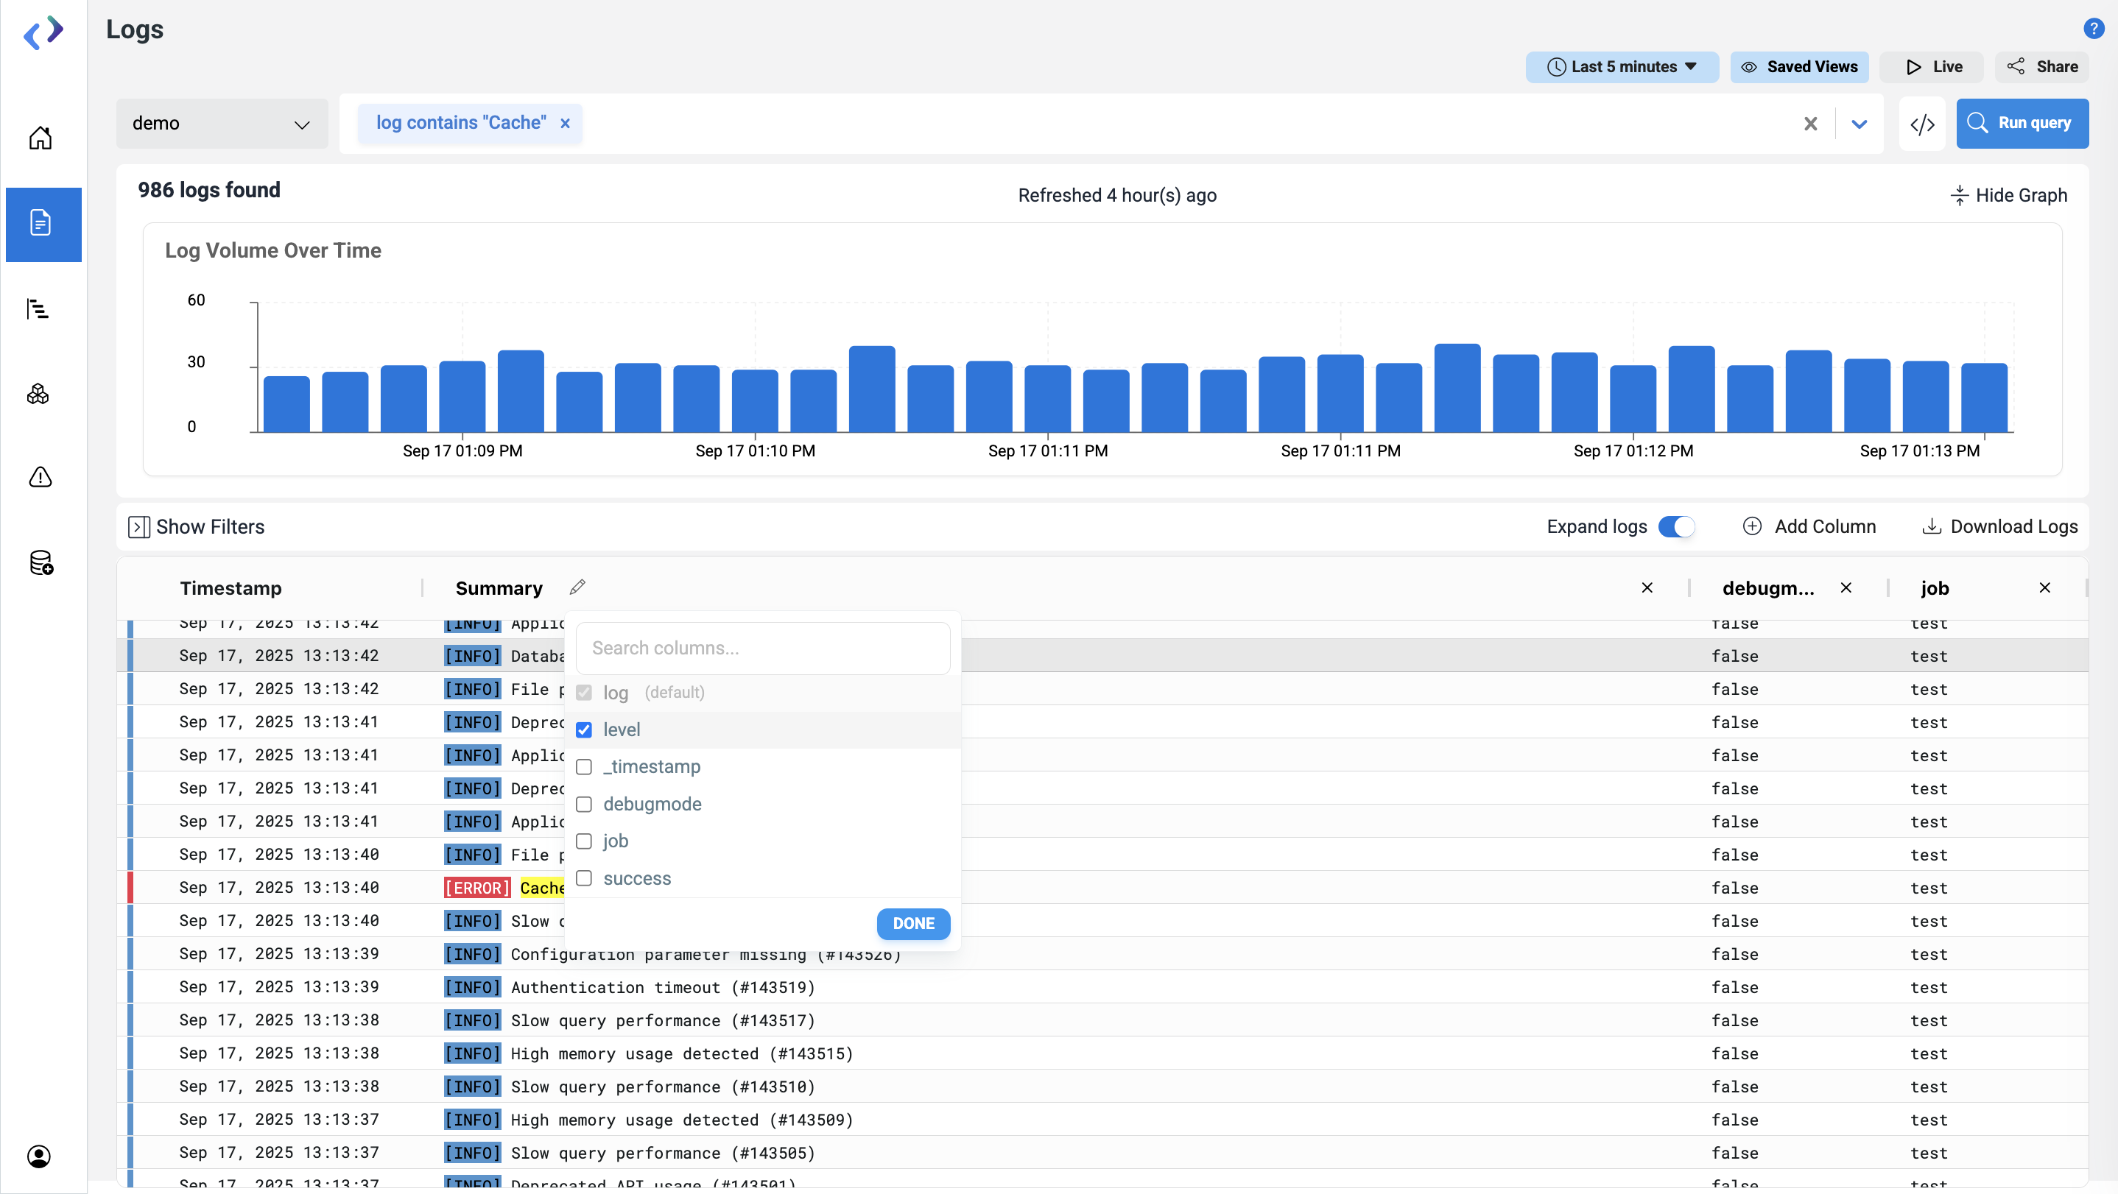This screenshot has width=2118, height=1194.
Task: Open Last 5 minutes time range dropdown
Action: [1622, 66]
